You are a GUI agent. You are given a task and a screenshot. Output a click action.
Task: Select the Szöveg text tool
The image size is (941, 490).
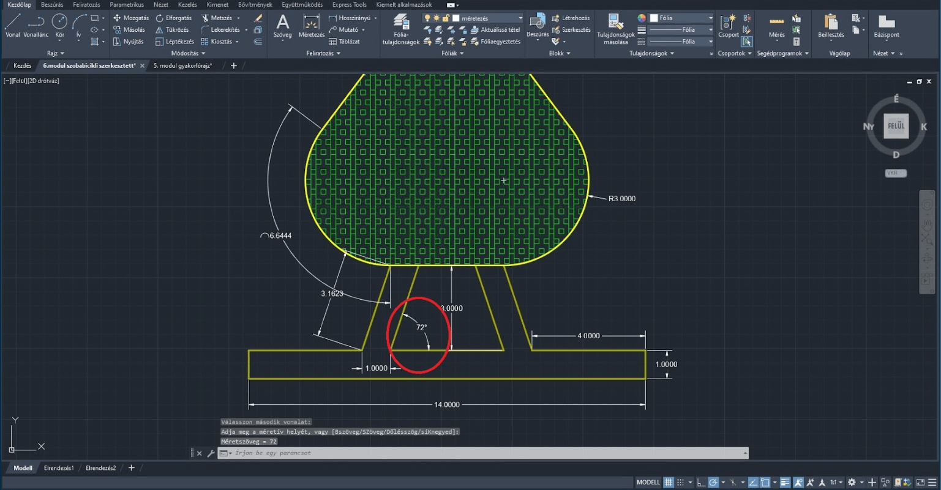point(282,26)
